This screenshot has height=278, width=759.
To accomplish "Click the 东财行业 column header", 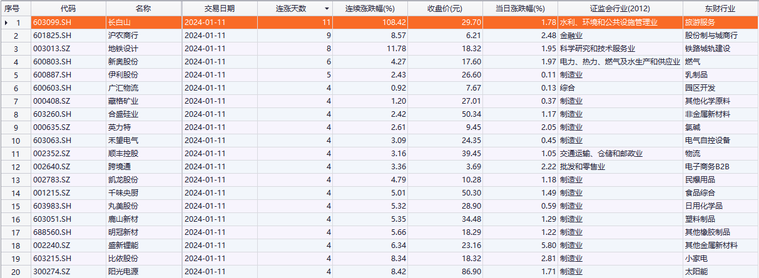I will (x=720, y=9).
